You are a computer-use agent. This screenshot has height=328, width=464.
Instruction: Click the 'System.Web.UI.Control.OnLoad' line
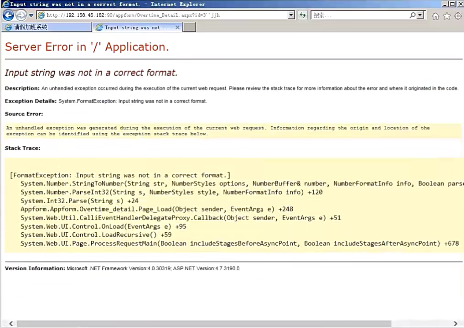tap(103, 227)
